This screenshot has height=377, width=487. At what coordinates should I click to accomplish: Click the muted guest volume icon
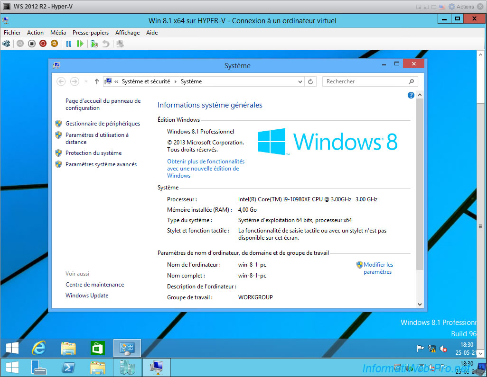click(x=443, y=349)
